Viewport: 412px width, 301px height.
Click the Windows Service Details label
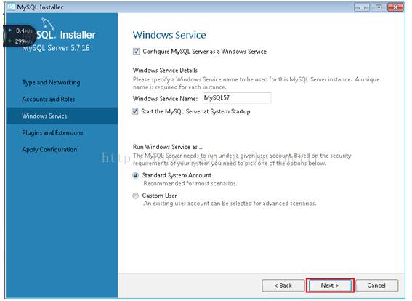click(x=165, y=71)
